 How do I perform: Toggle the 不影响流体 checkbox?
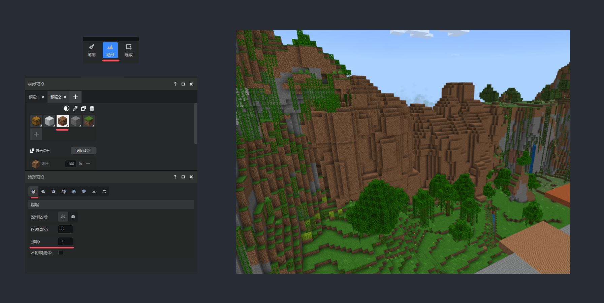click(61, 253)
